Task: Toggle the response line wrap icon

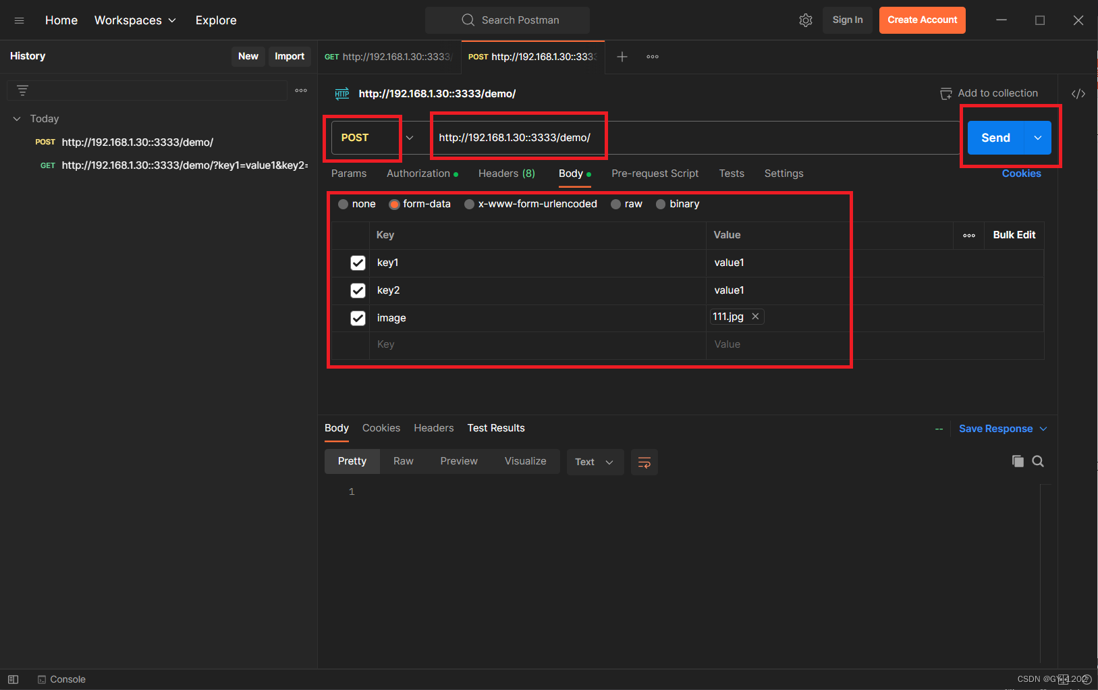Action: tap(644, 462)
